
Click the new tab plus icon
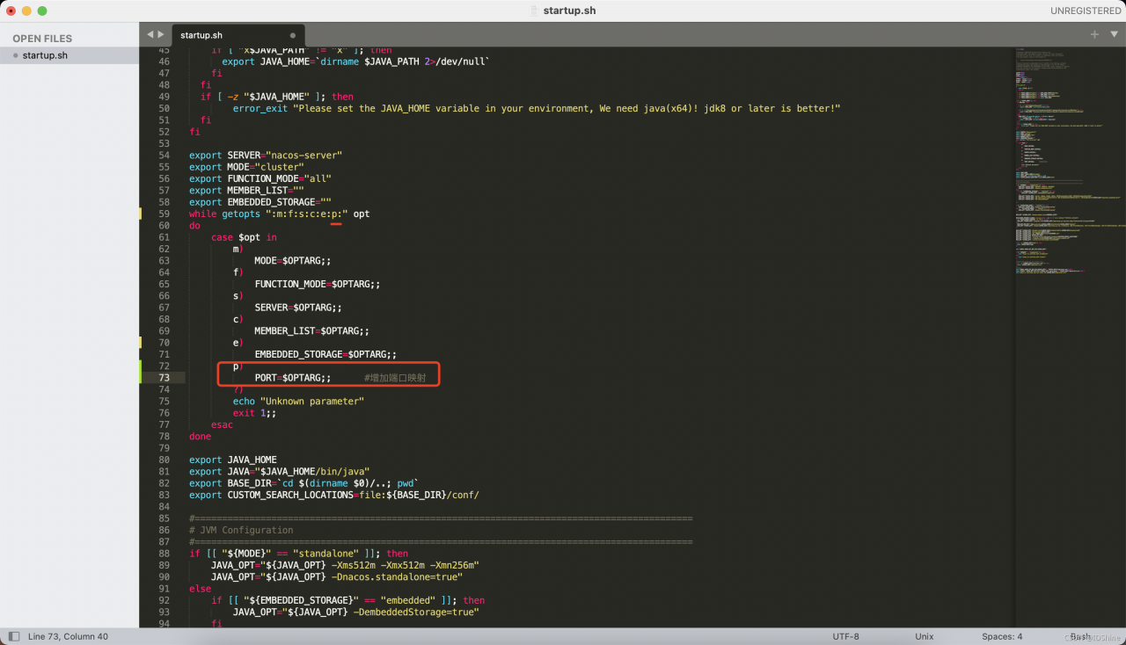[1094, 34]
